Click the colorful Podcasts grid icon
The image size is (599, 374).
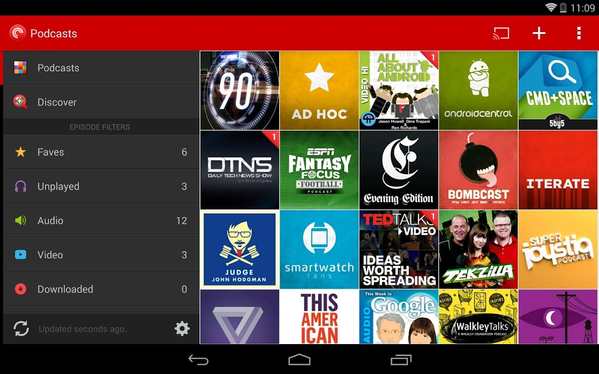[x=20, y=67]
